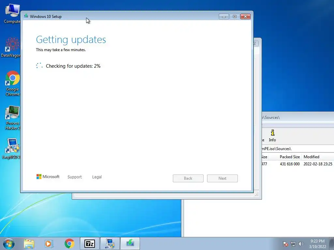Switch to Windows 10 Setup taskbar button

130,243
